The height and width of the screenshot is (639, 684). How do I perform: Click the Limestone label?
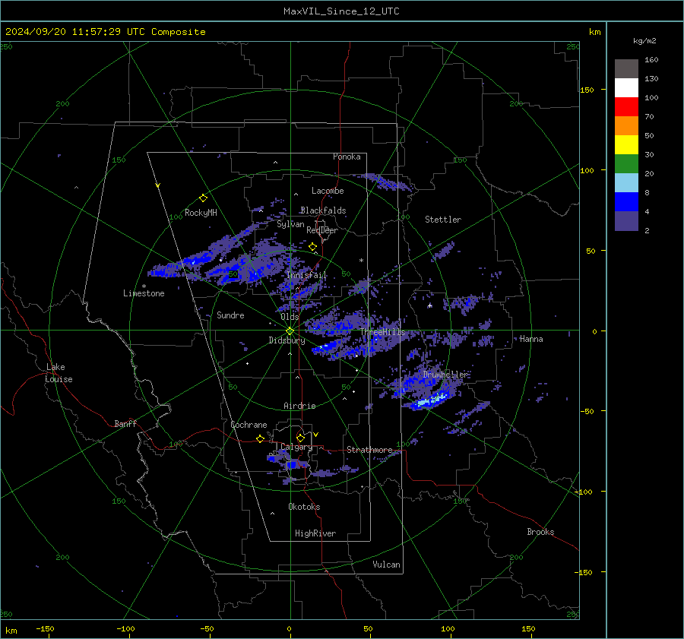[x=144, y=293]
